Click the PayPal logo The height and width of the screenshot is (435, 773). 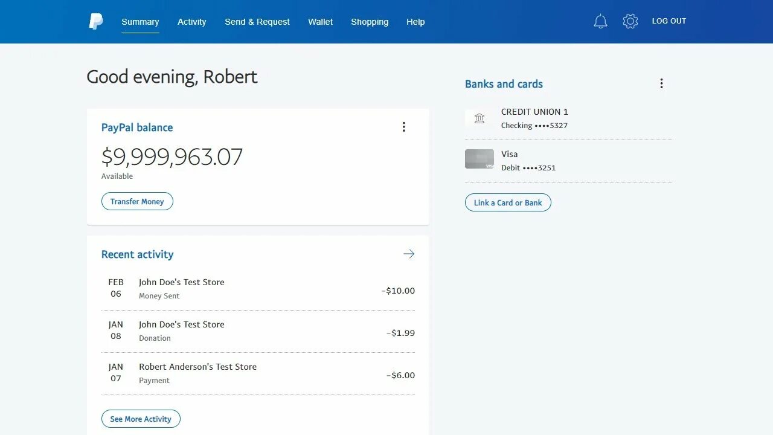coord(95,21)
